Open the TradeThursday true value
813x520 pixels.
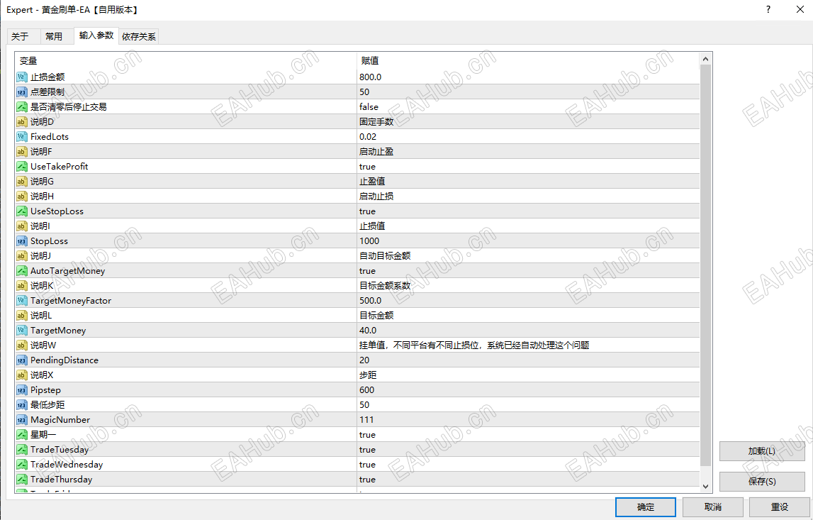[x=528, y=480]
